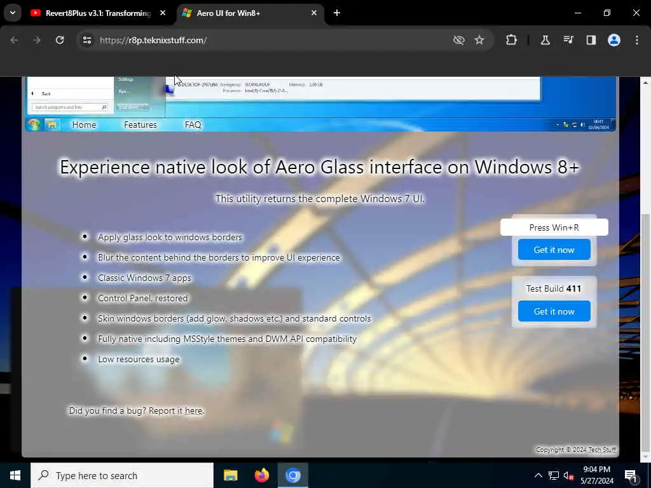Open the tracking protection eye icon
651x488 pixels.
[458, 40]
